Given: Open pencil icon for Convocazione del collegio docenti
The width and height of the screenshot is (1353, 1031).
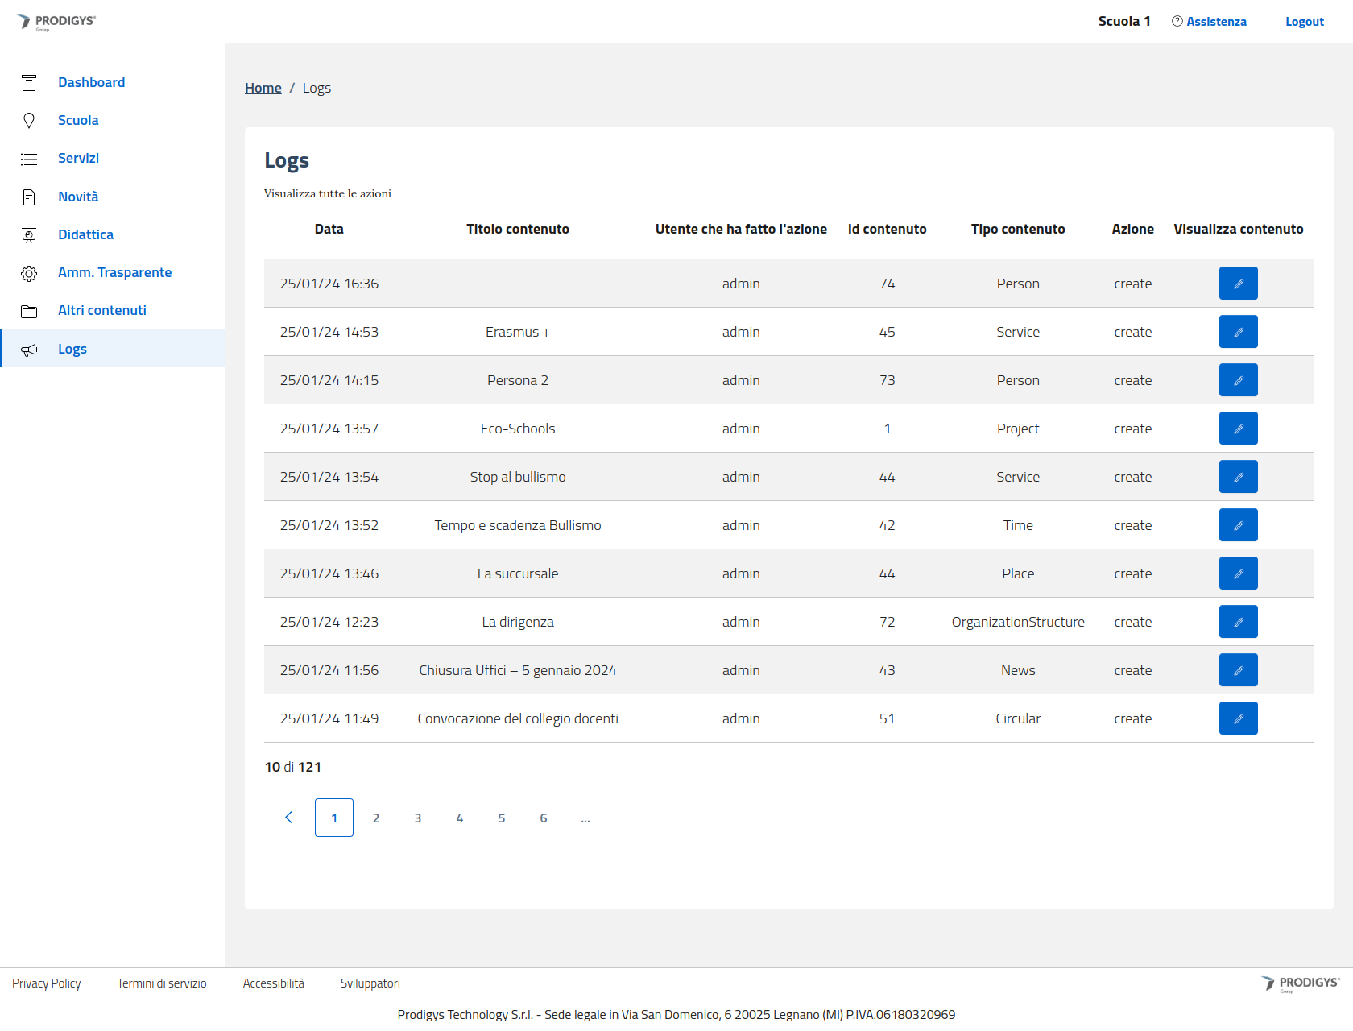Looking at the screenshot, I should (1238, 718).
